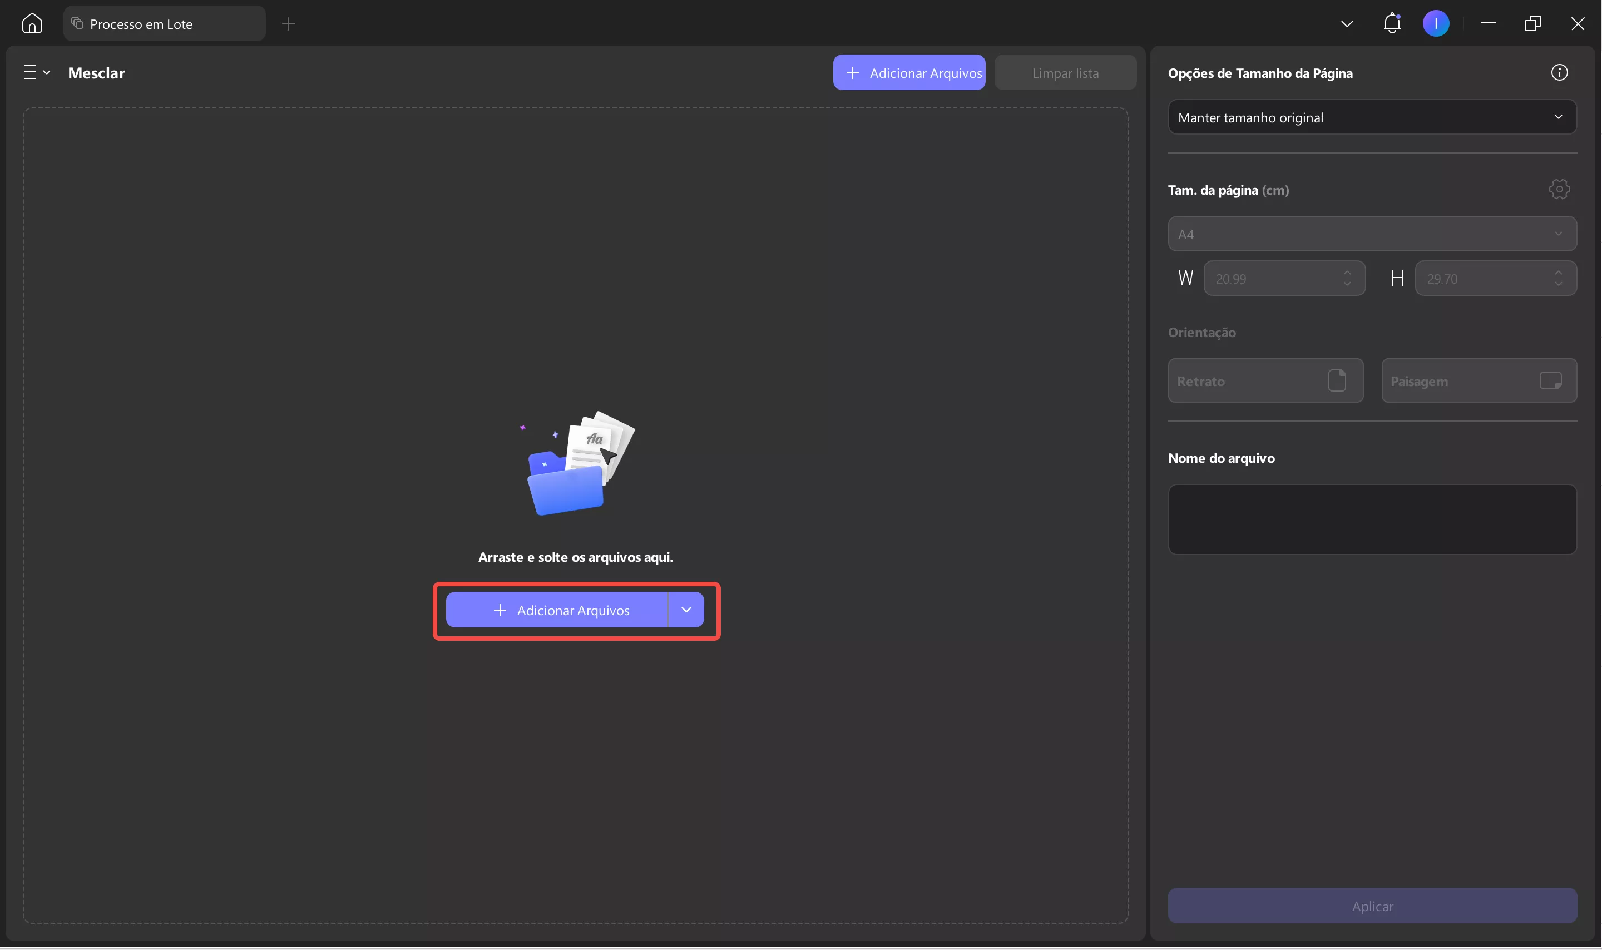Open page size settings via the gear icon

point(1559,189)
